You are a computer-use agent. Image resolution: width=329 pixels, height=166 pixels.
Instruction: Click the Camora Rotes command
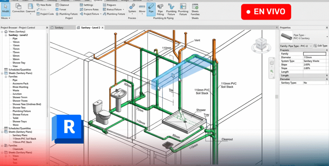pos(89,9)
